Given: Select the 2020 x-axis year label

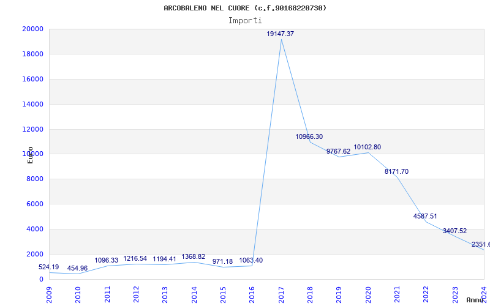Looking at the screenshot, I should coord(368,295).
